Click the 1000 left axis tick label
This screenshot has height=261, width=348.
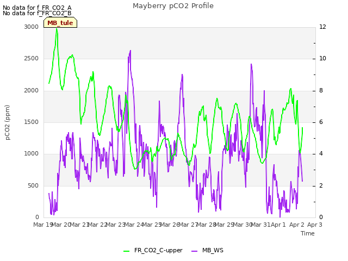tap(32, 154)
